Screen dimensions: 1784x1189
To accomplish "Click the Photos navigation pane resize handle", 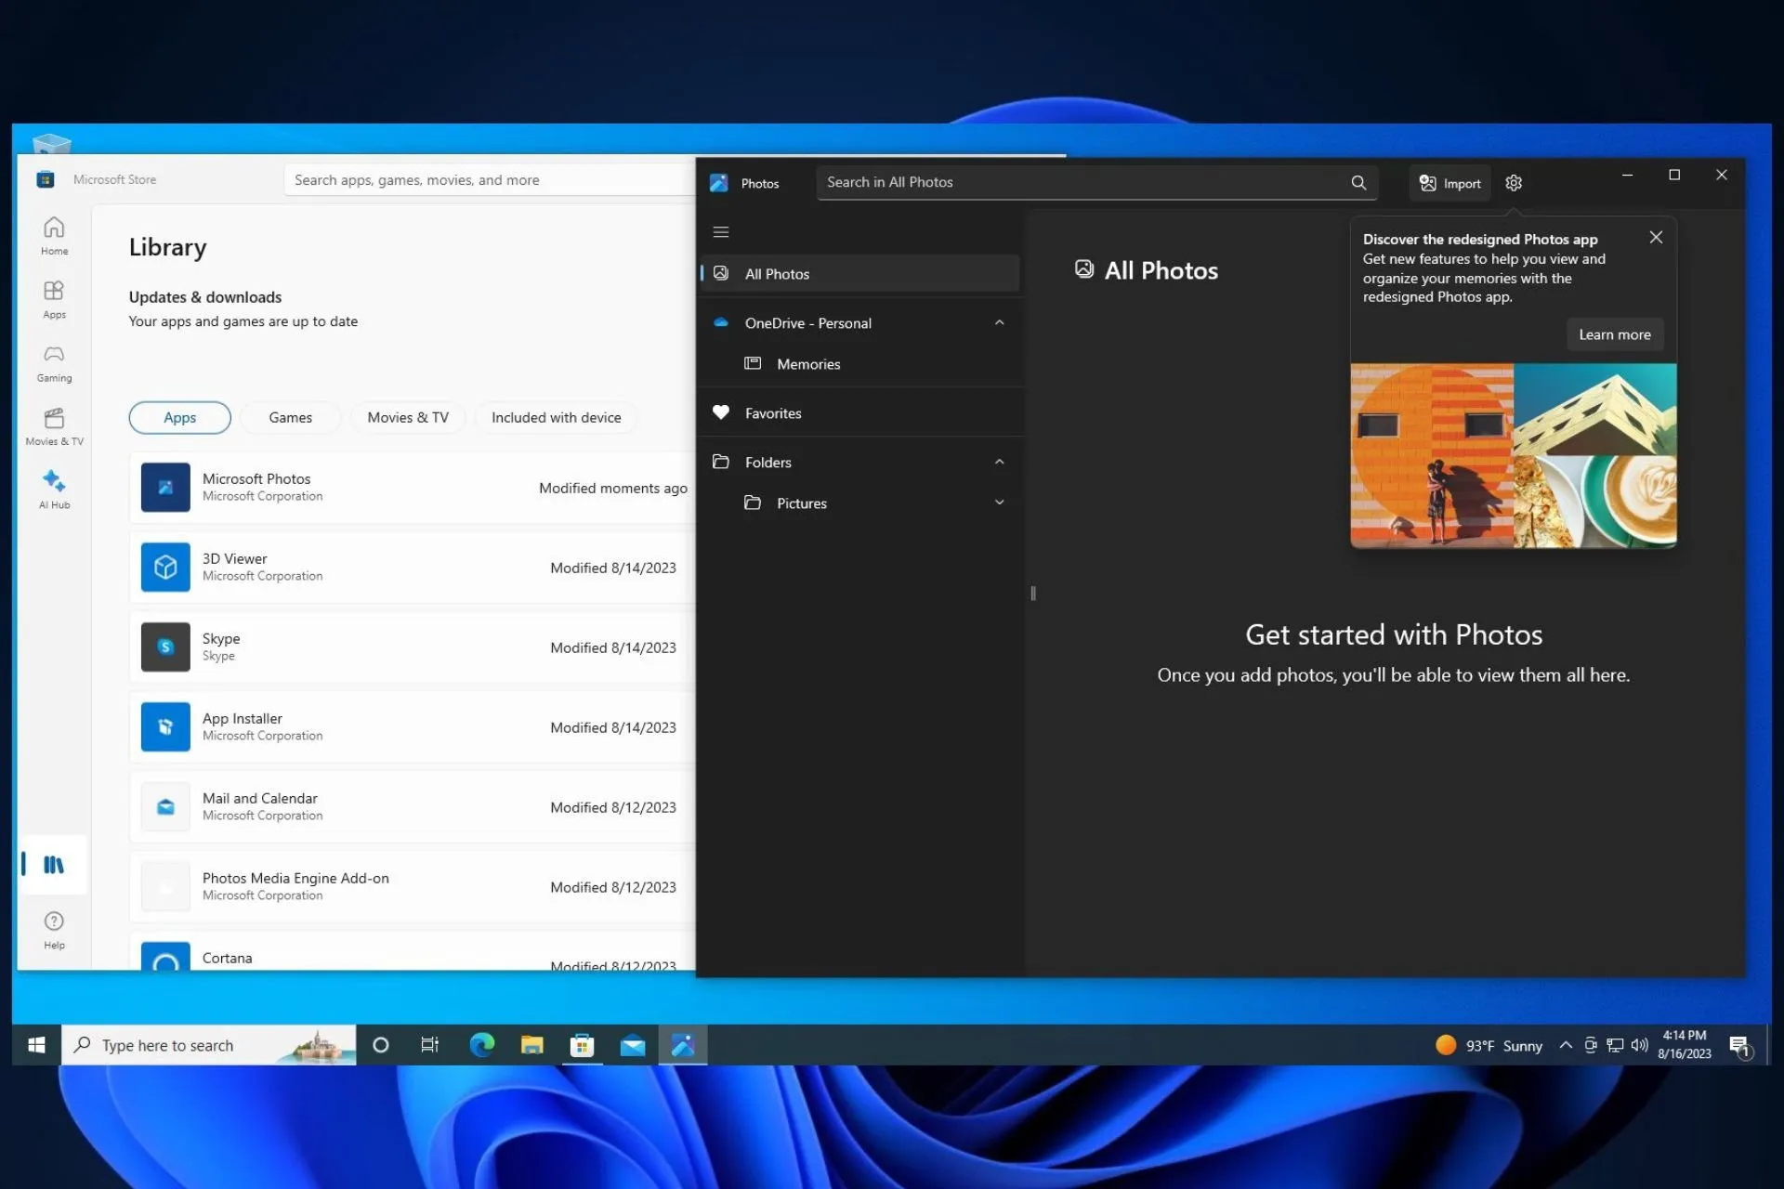I will click(1033, 593).
